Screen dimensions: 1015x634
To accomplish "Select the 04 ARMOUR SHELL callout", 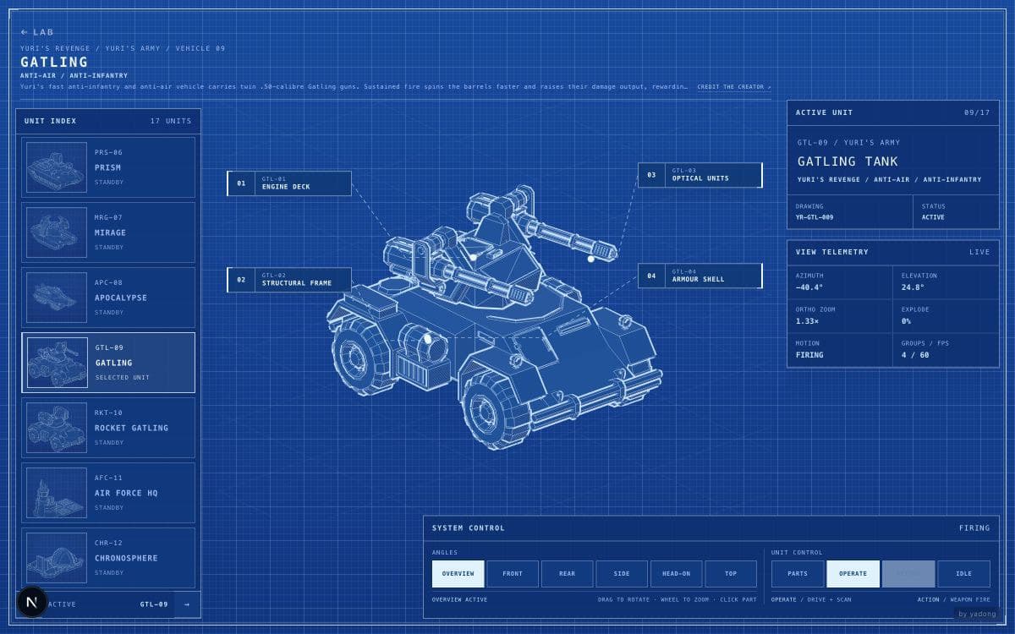I will pos(700,276).
